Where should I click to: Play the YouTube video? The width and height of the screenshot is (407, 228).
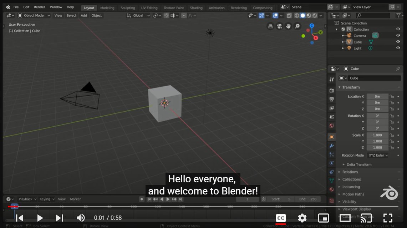tap(40, 218)
